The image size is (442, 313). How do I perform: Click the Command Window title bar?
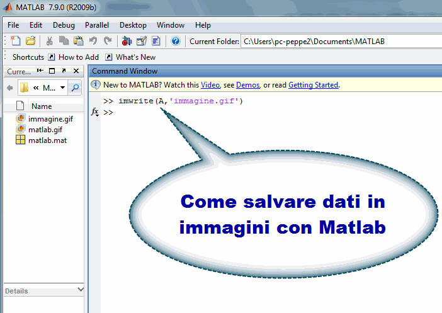pos(265,71)
